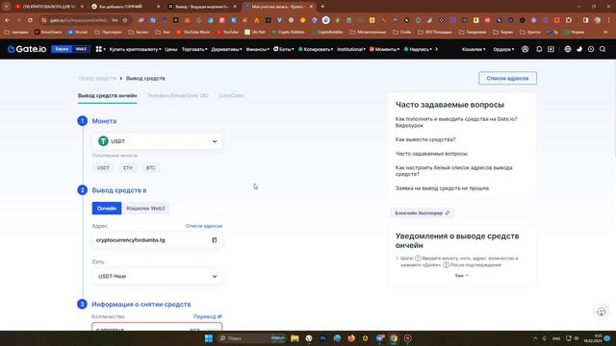Open the Боты dropdown menu
616x346 pixels.
tap(284, 49)
